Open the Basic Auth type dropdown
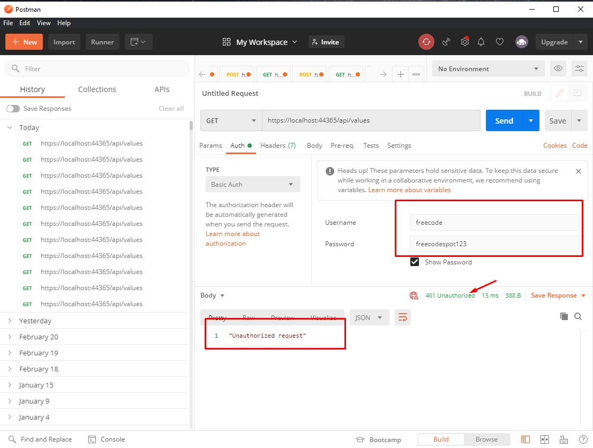Viewport: 593px width, 448px height. (x=252, y=185)
